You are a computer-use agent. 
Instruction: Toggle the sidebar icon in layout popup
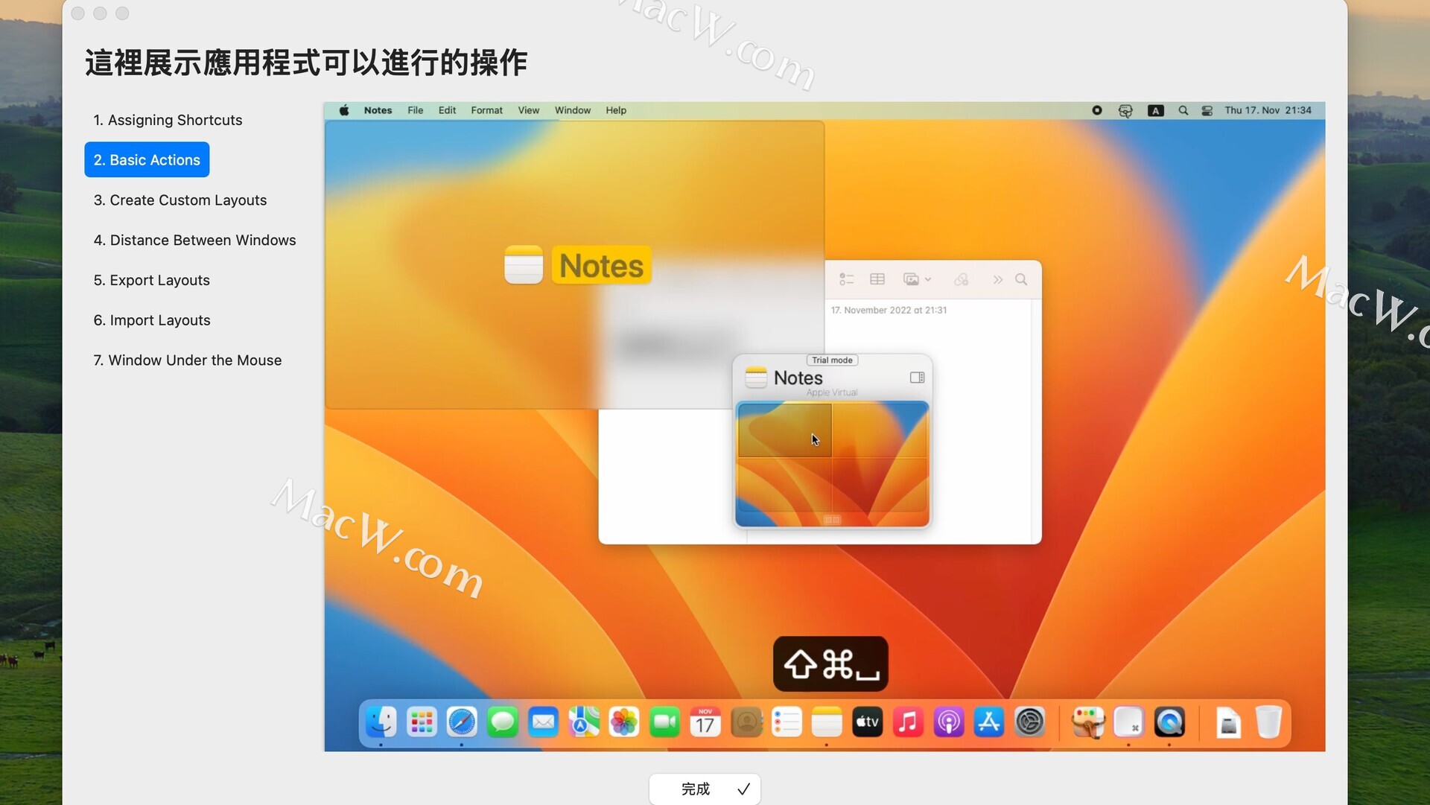pyautogui.click(x=917, y=378)
